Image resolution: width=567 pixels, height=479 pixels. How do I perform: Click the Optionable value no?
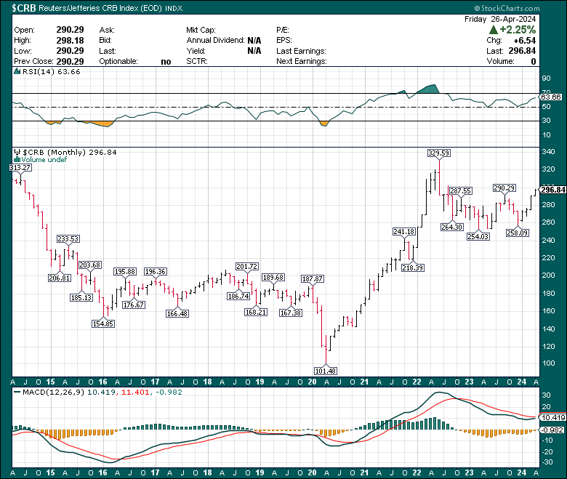pyautogui.click(x=166, y=62)
